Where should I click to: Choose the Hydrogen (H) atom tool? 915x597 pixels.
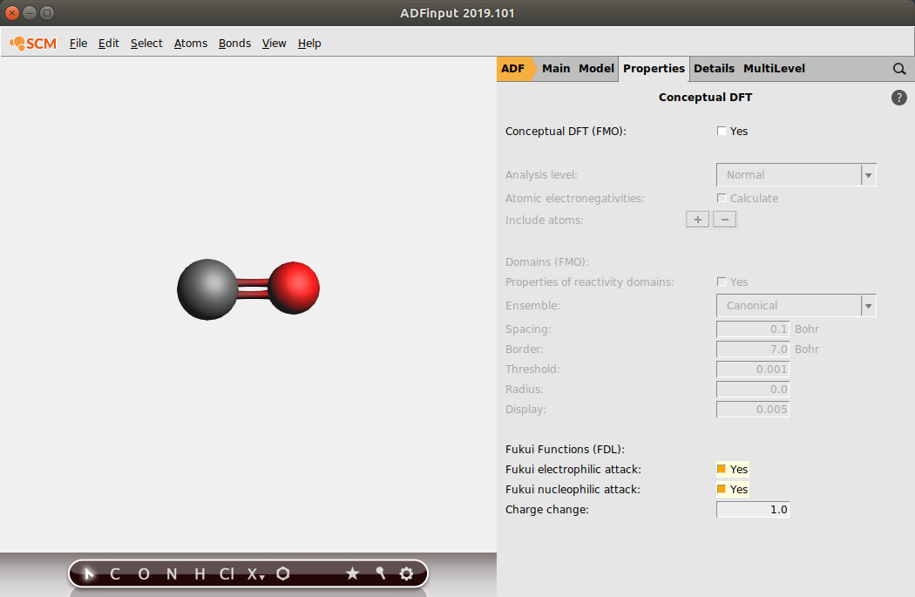point(200,574)
